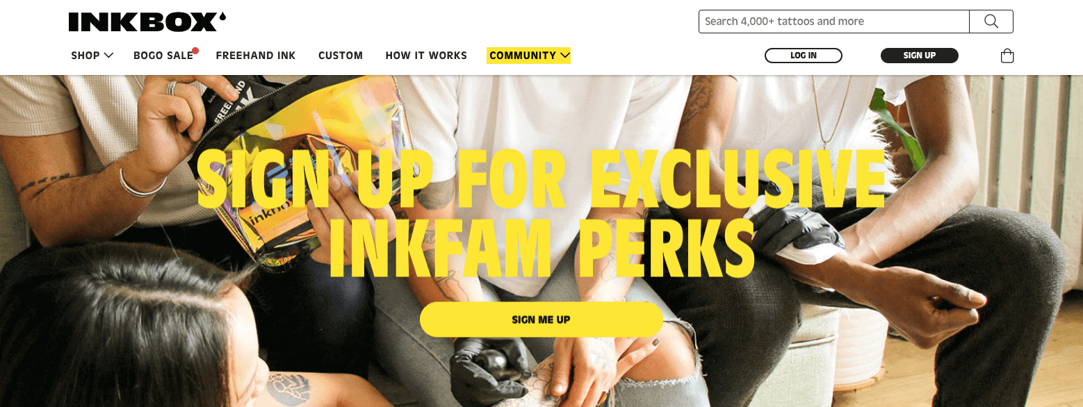Click the black Sign Up button

point(920,56)
